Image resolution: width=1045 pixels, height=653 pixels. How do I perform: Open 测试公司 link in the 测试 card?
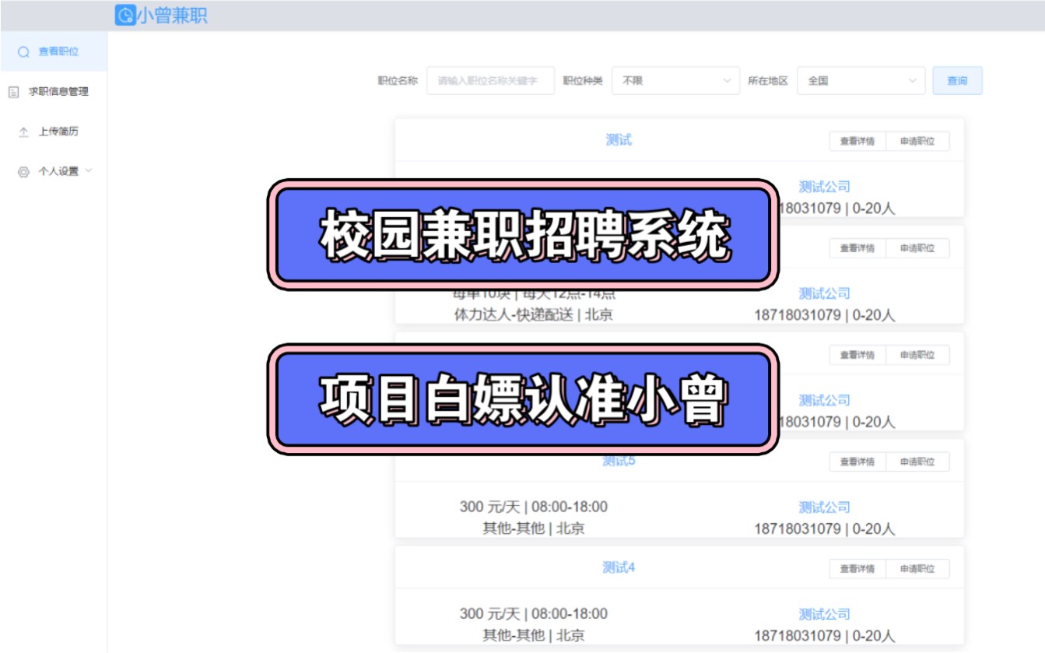click(824, 187)
